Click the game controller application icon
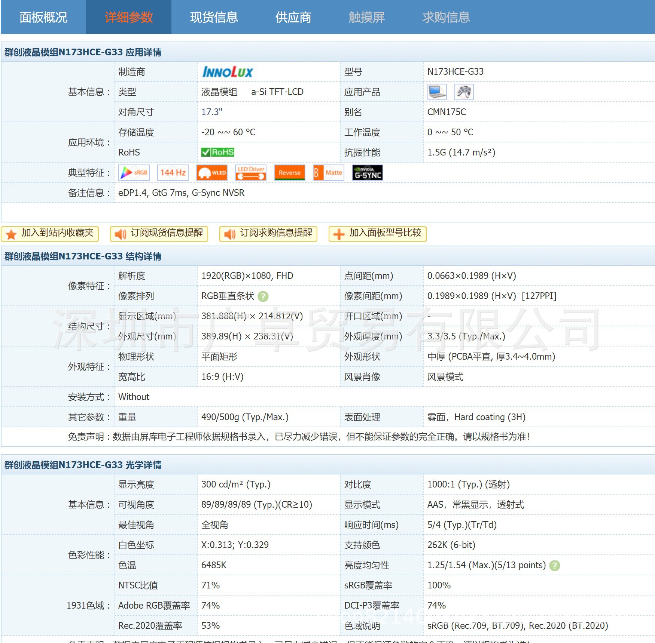655x643 pixels. tap(464, 92)
